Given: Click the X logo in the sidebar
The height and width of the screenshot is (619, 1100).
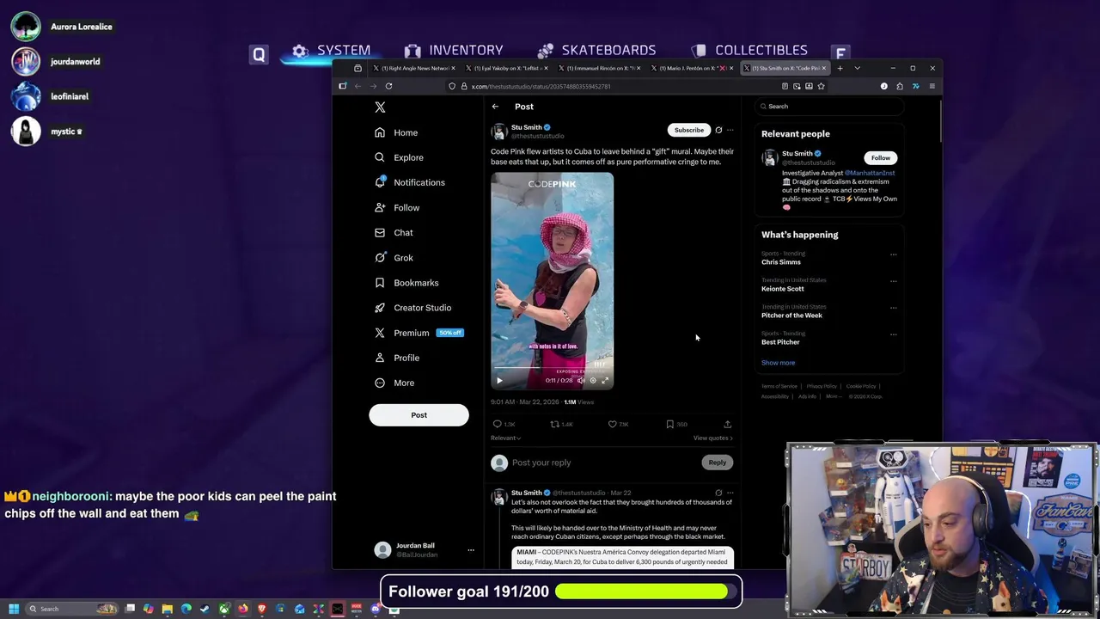Looking at the screenshot, I should 380,107.
